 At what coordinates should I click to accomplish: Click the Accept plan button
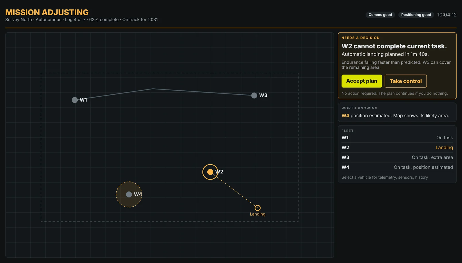point(362,81)
